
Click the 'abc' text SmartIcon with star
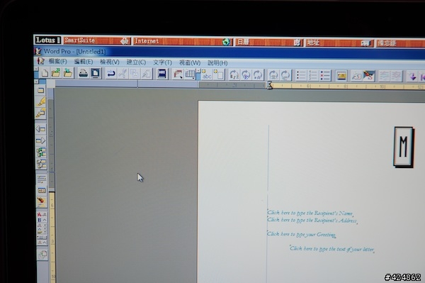coord(206,74)
